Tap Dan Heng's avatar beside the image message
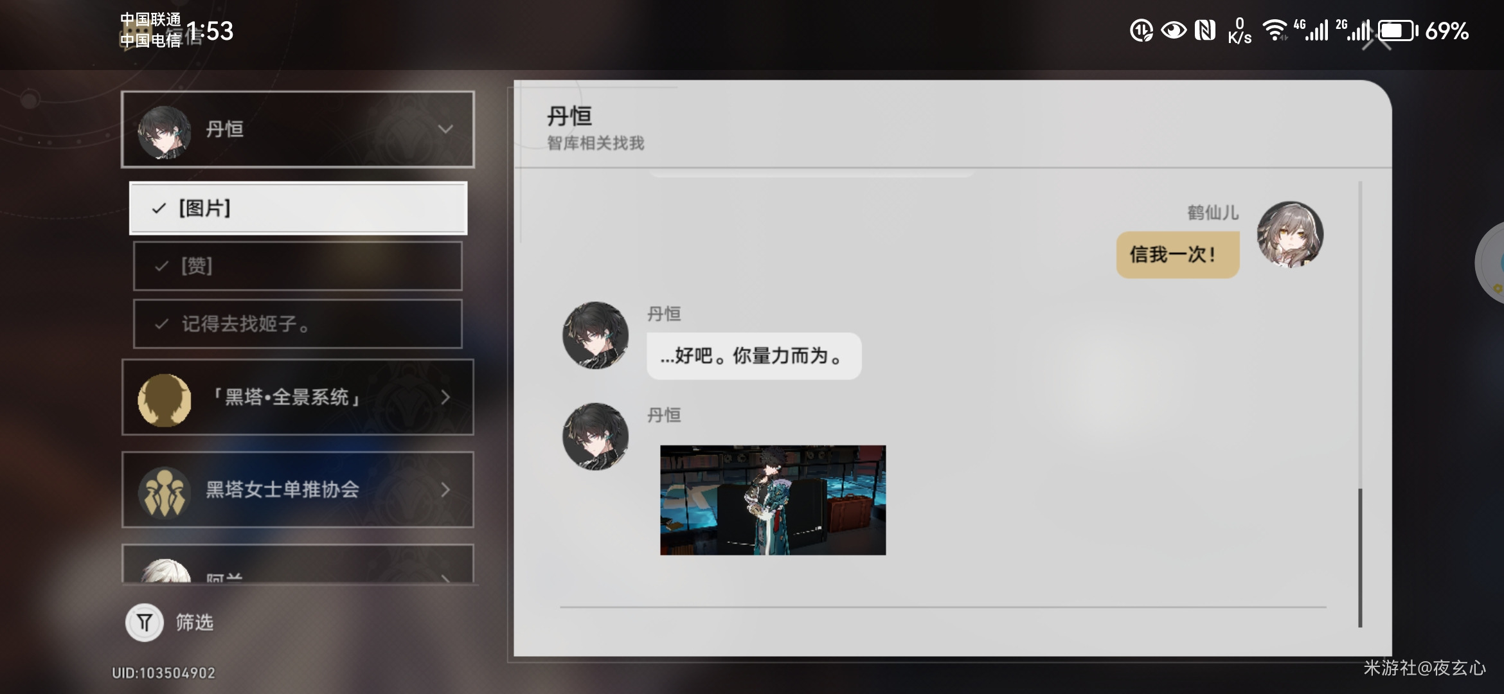 [596, 436]
